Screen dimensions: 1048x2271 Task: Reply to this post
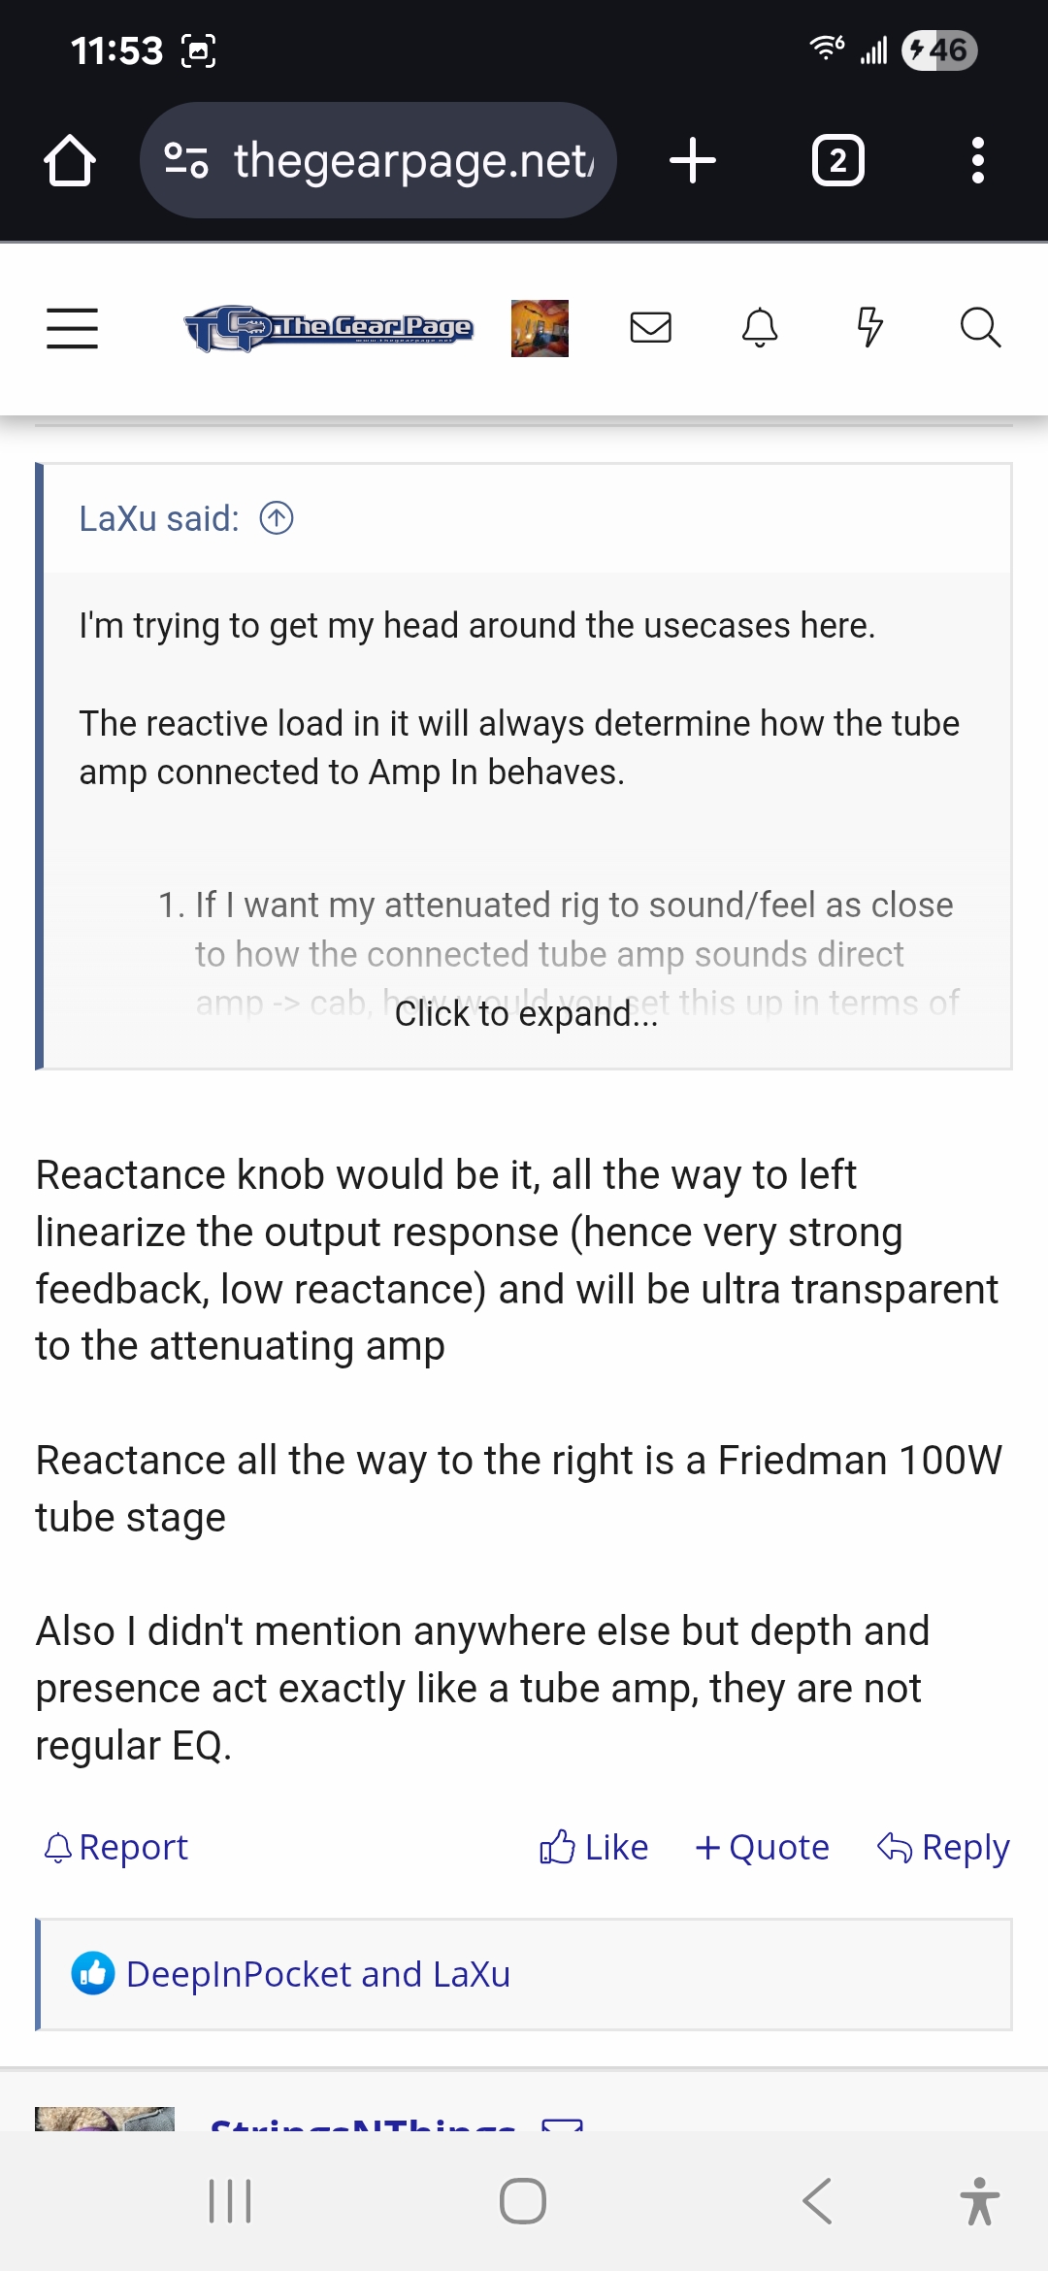coord(943,1847)
